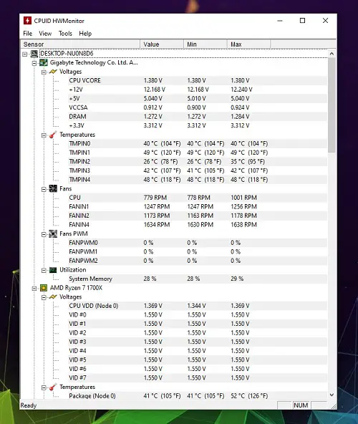Click the scroll down arrow
The image size is (358, 424).
(x=332, y=395)
